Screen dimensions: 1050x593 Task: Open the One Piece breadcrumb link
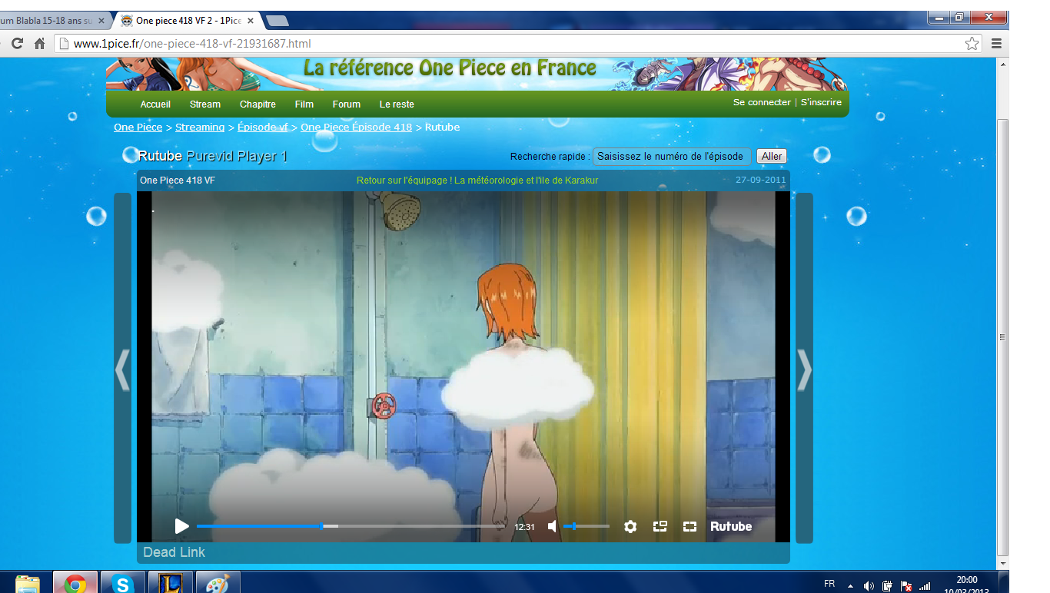click(x=138, y=127)
